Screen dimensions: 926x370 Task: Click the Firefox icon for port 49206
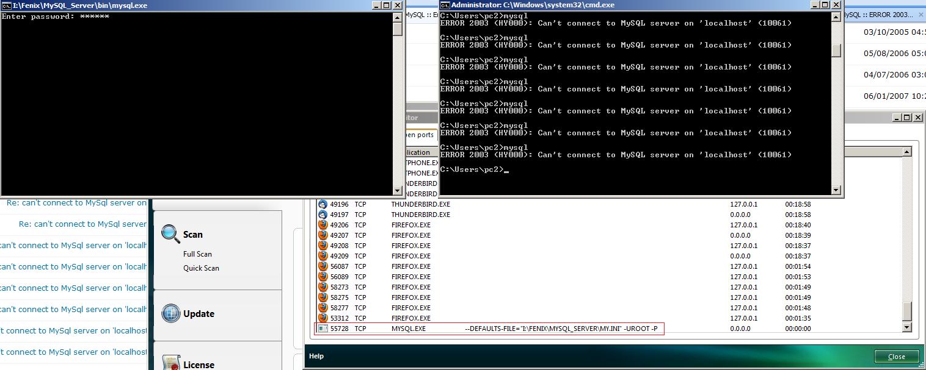point(323,225)
